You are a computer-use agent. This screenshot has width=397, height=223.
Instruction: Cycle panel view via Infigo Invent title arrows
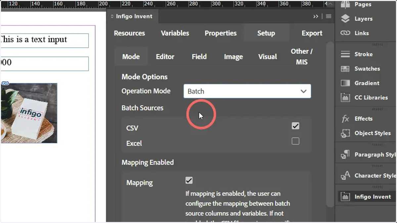coord(112,16)
